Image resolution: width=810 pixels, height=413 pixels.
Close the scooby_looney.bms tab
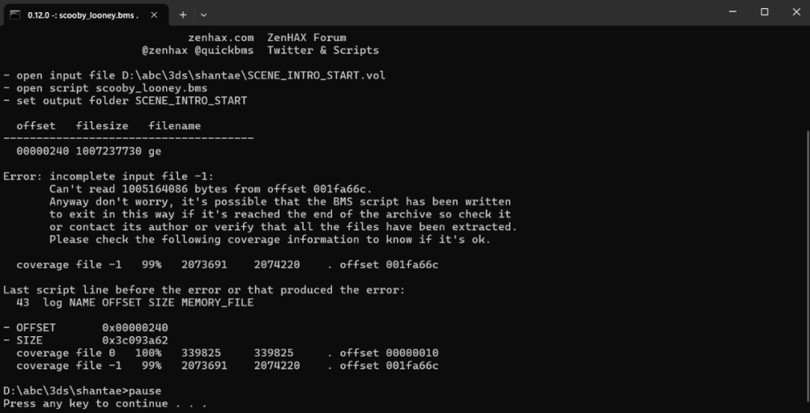154,15
